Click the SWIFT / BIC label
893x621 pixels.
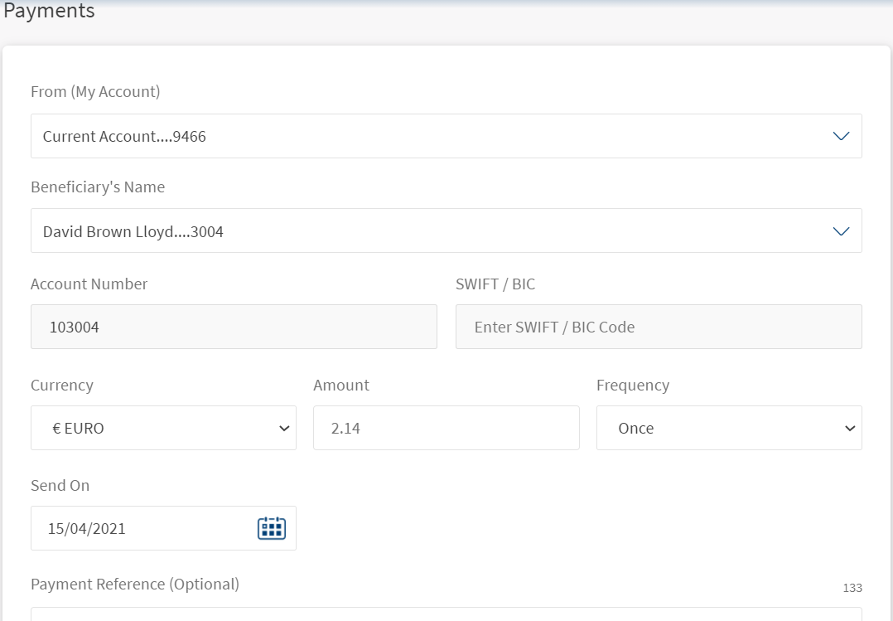(x=495, y=284)
